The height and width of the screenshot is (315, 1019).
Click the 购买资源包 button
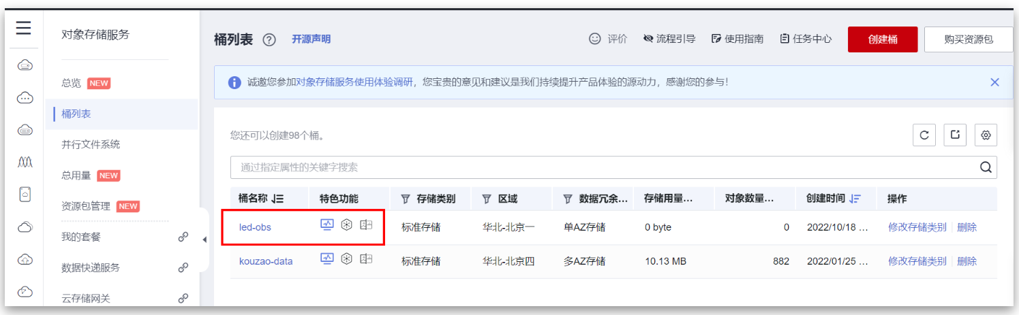click(x=969, y=39)
